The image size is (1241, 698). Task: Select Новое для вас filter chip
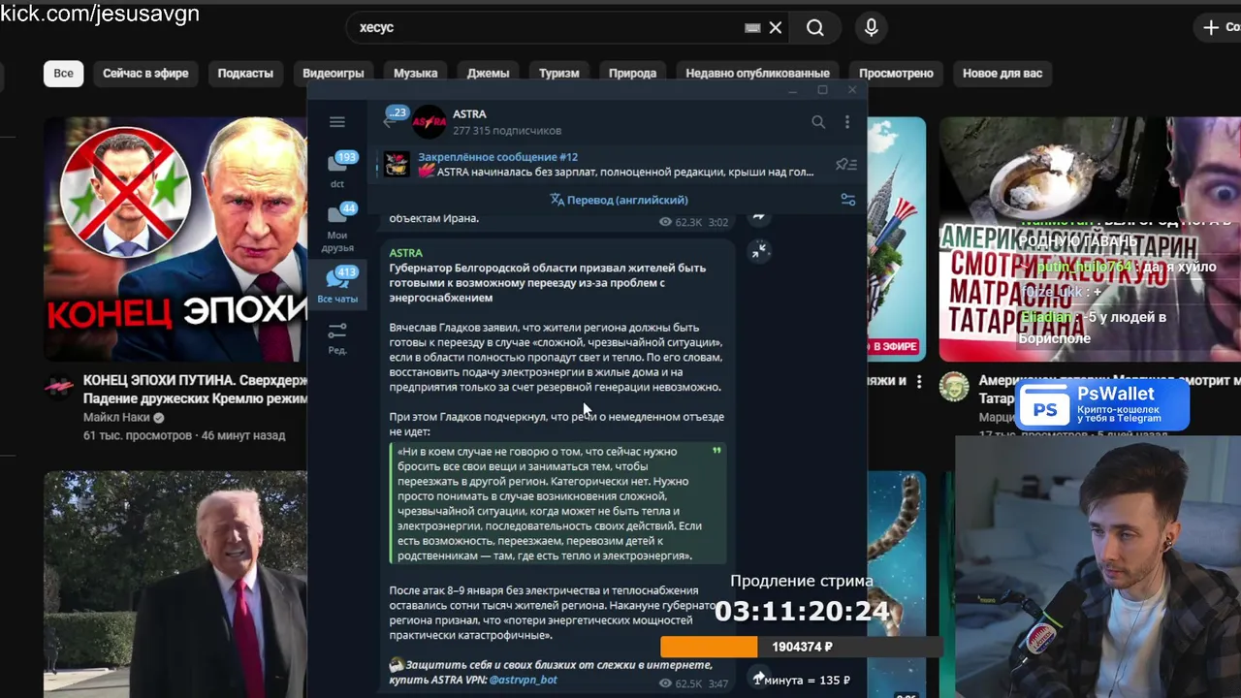(x=1002, y=73)
